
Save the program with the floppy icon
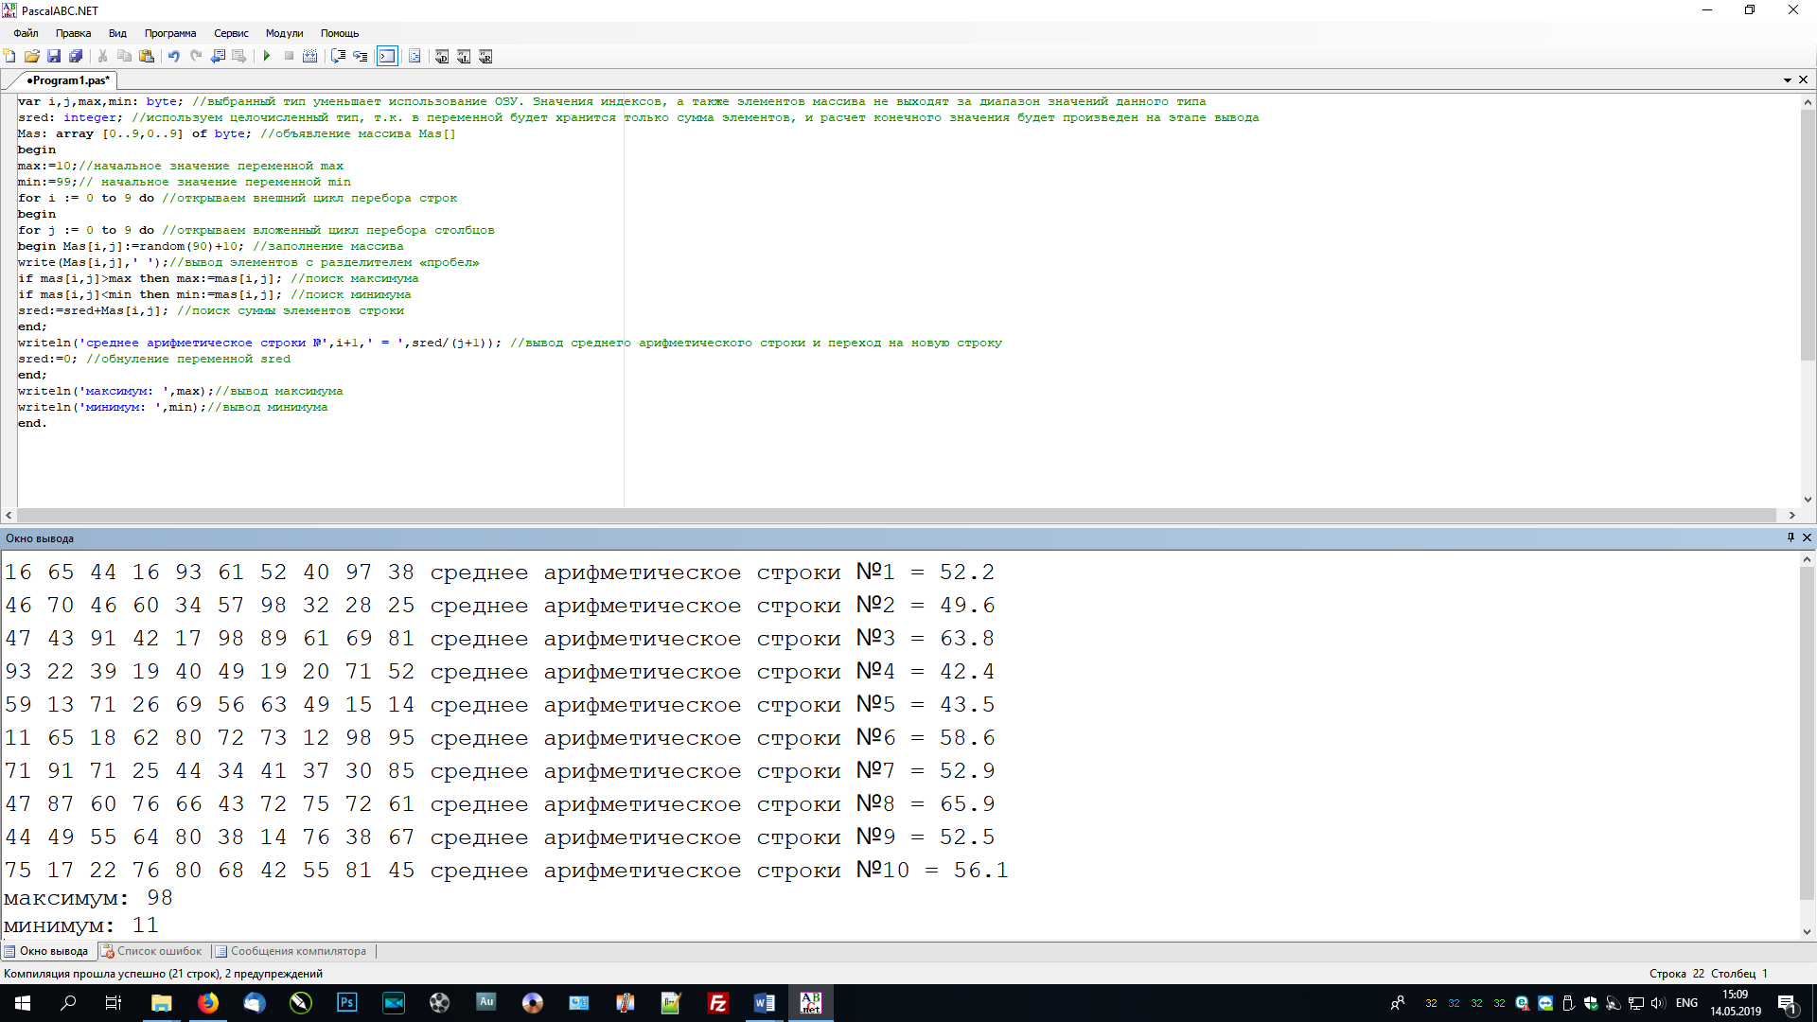click(54, 57)
